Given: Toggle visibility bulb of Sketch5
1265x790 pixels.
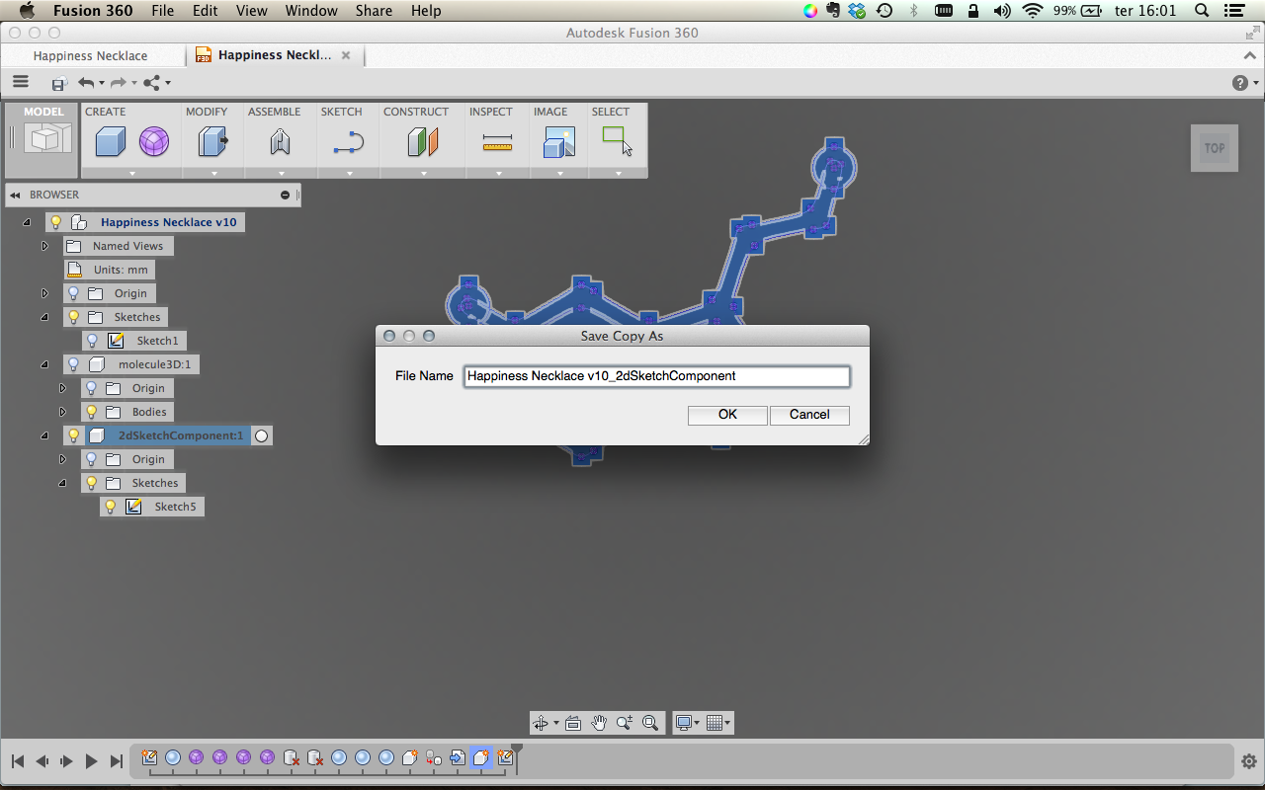Looking at the screenshot, I should (110, 507).
